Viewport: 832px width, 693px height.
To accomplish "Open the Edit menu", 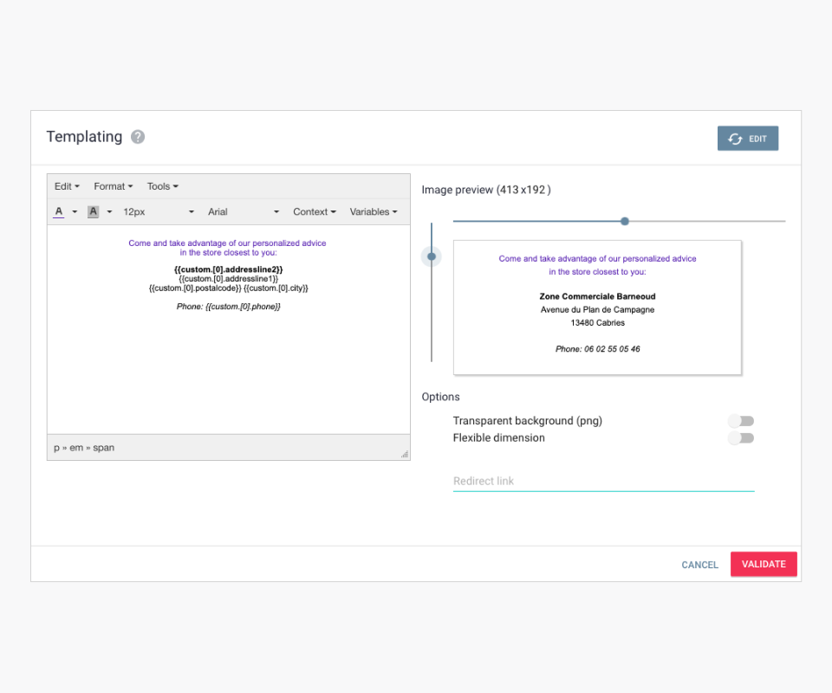I will coord(67,186).
